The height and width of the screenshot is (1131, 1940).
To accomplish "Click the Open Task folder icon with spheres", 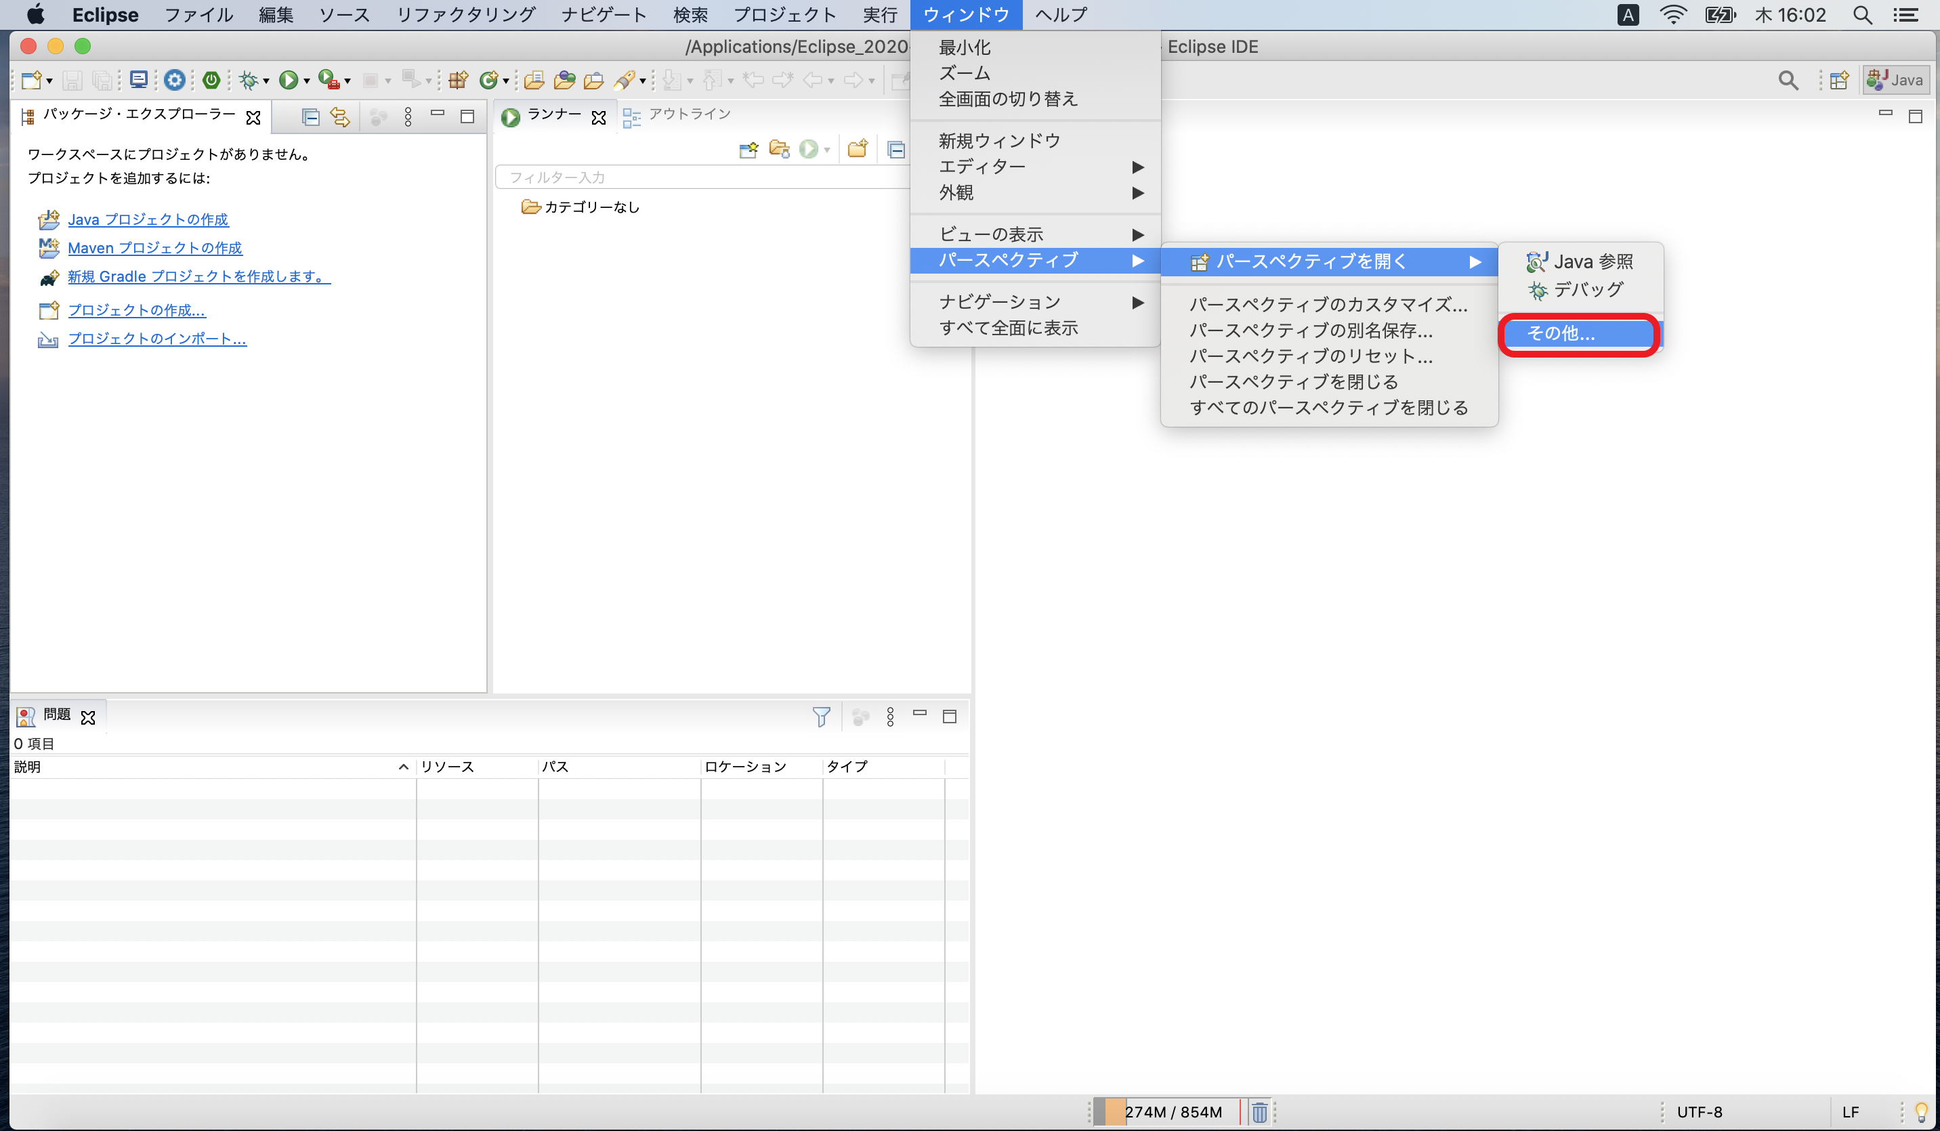I will [x=564, y=79].
